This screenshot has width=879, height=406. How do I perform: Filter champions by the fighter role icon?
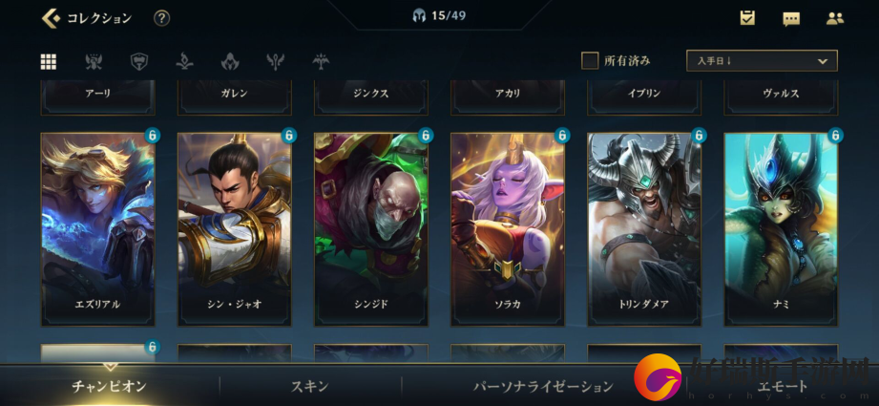point(94,62)
